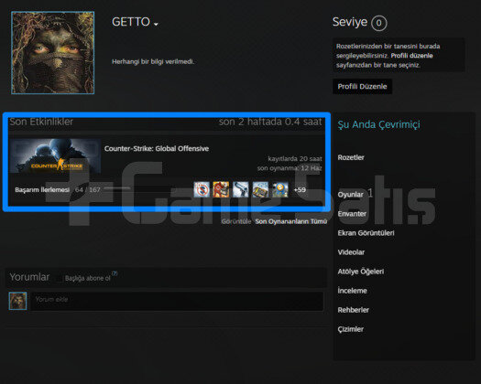Click the small avatar beside comment box
The width and height of the screenshot is (481, 384).
click(x=17, y=301)
